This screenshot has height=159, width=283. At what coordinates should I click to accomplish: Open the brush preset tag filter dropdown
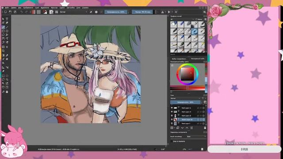(x=182, y=19)
